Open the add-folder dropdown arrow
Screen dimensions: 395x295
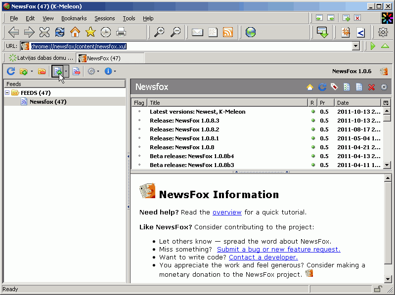32,72
